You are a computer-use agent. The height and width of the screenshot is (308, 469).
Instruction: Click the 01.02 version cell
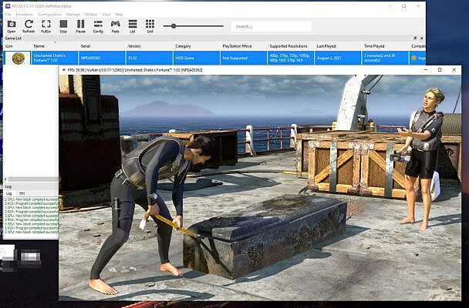149,58
